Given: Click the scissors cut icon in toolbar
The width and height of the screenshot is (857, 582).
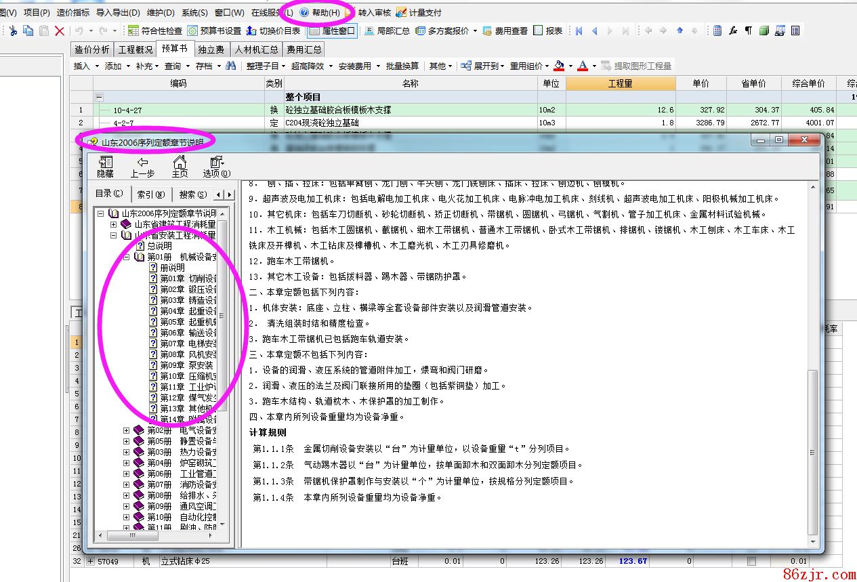Looking at the screenshot, I should point(13,30).
